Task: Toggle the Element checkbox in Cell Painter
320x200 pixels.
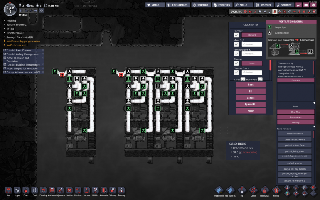Action: [236, 35]
